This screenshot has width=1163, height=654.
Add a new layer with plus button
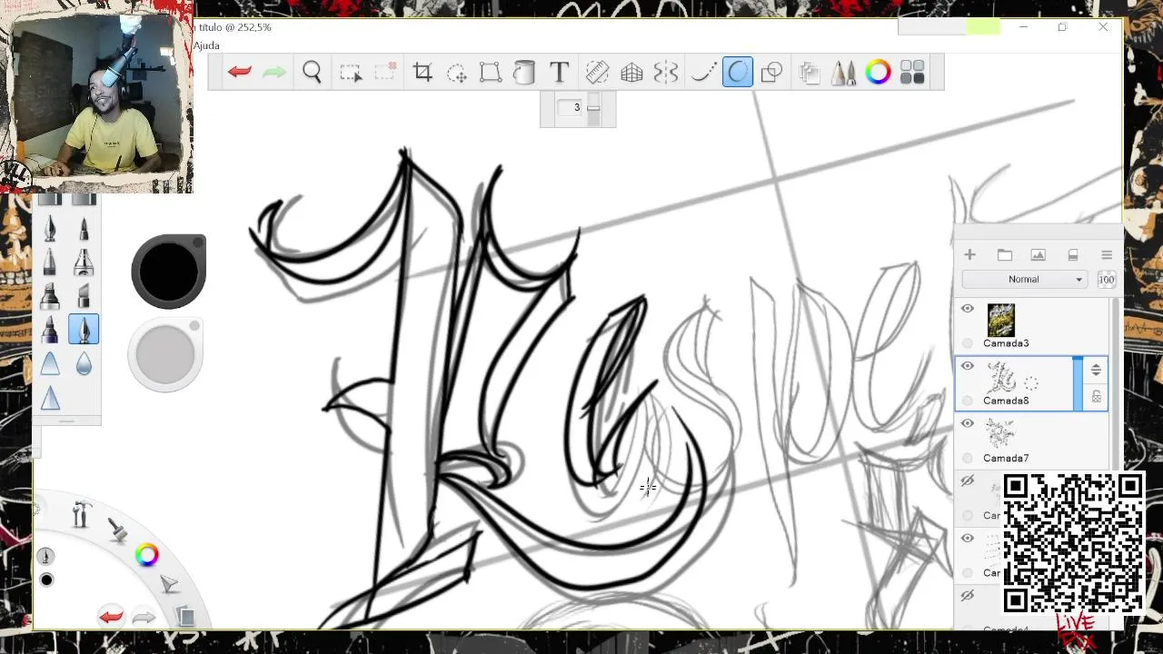[x=969, y=255]
